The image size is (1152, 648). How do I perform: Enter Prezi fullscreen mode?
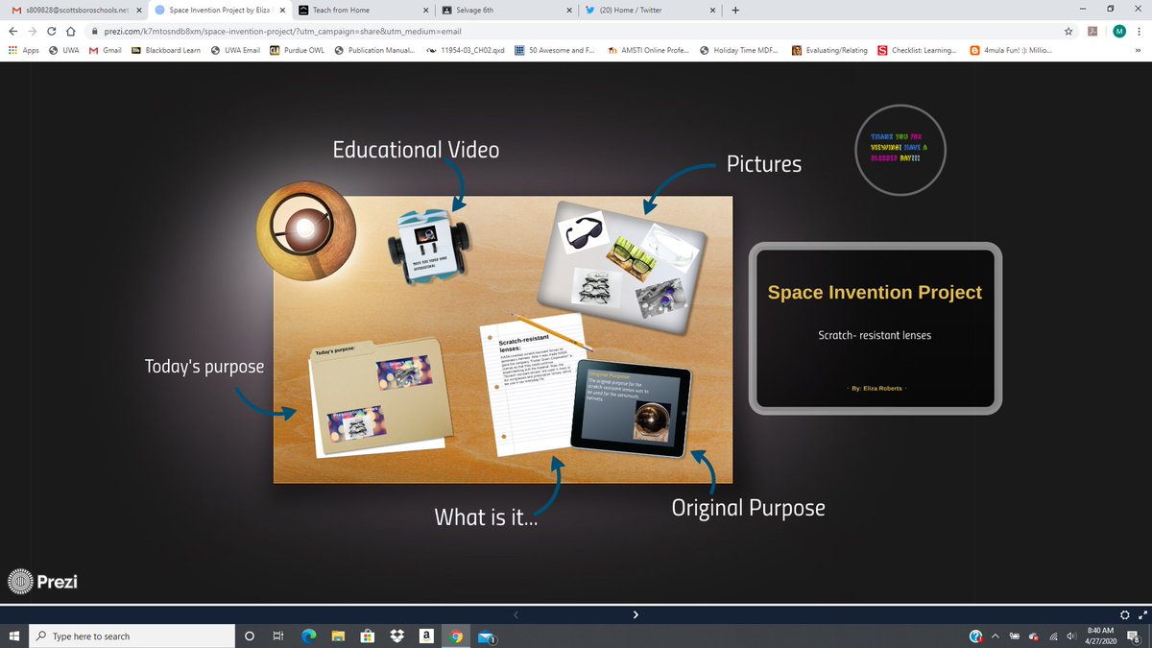[1141, 614]
